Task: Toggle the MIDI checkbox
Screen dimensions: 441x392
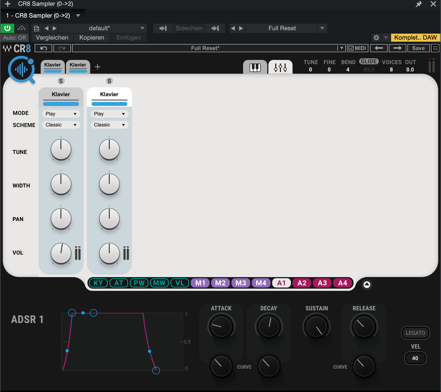Action: point(351,48)
